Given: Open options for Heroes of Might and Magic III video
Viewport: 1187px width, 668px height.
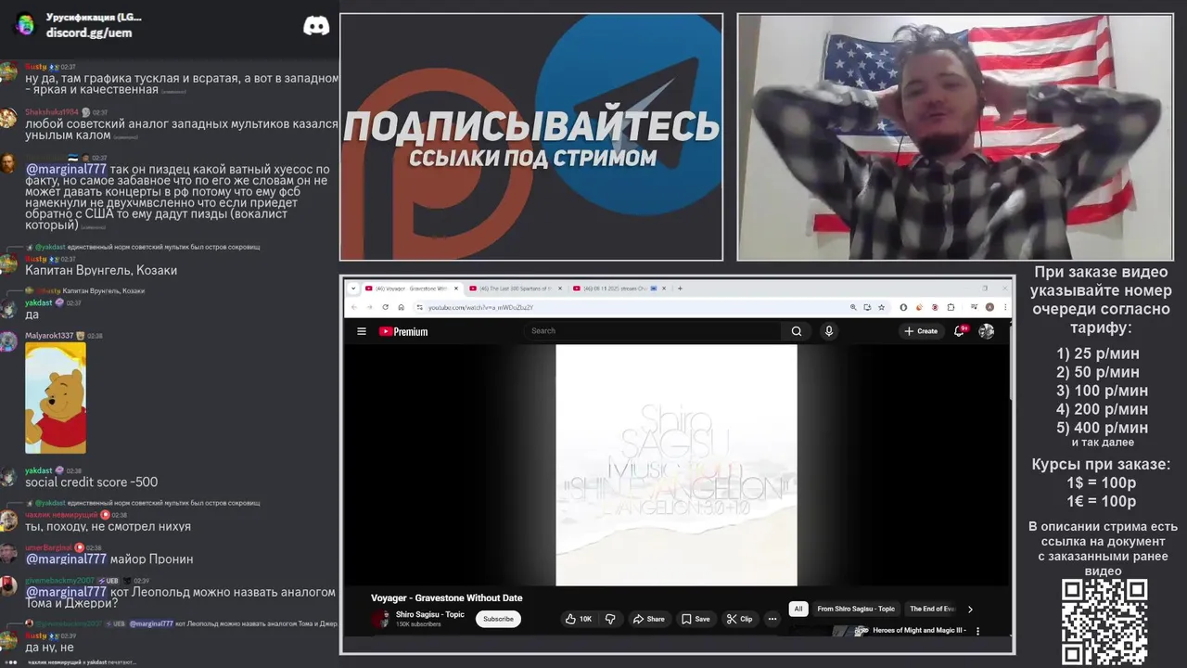Looking at the screenshot, I should [977, 631].
